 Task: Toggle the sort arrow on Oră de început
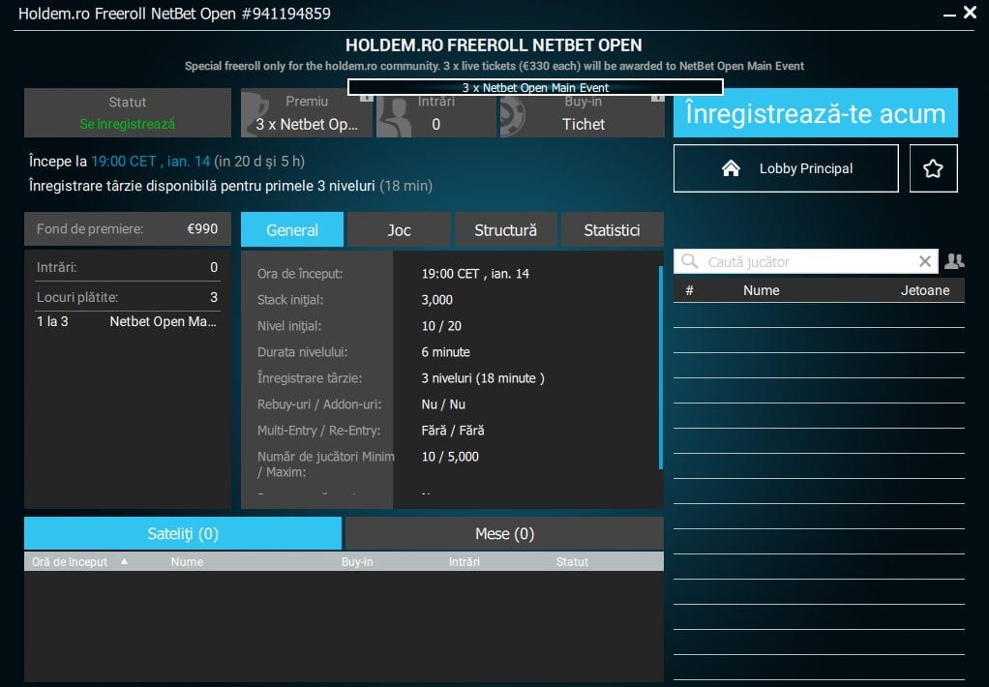(124, 561)
